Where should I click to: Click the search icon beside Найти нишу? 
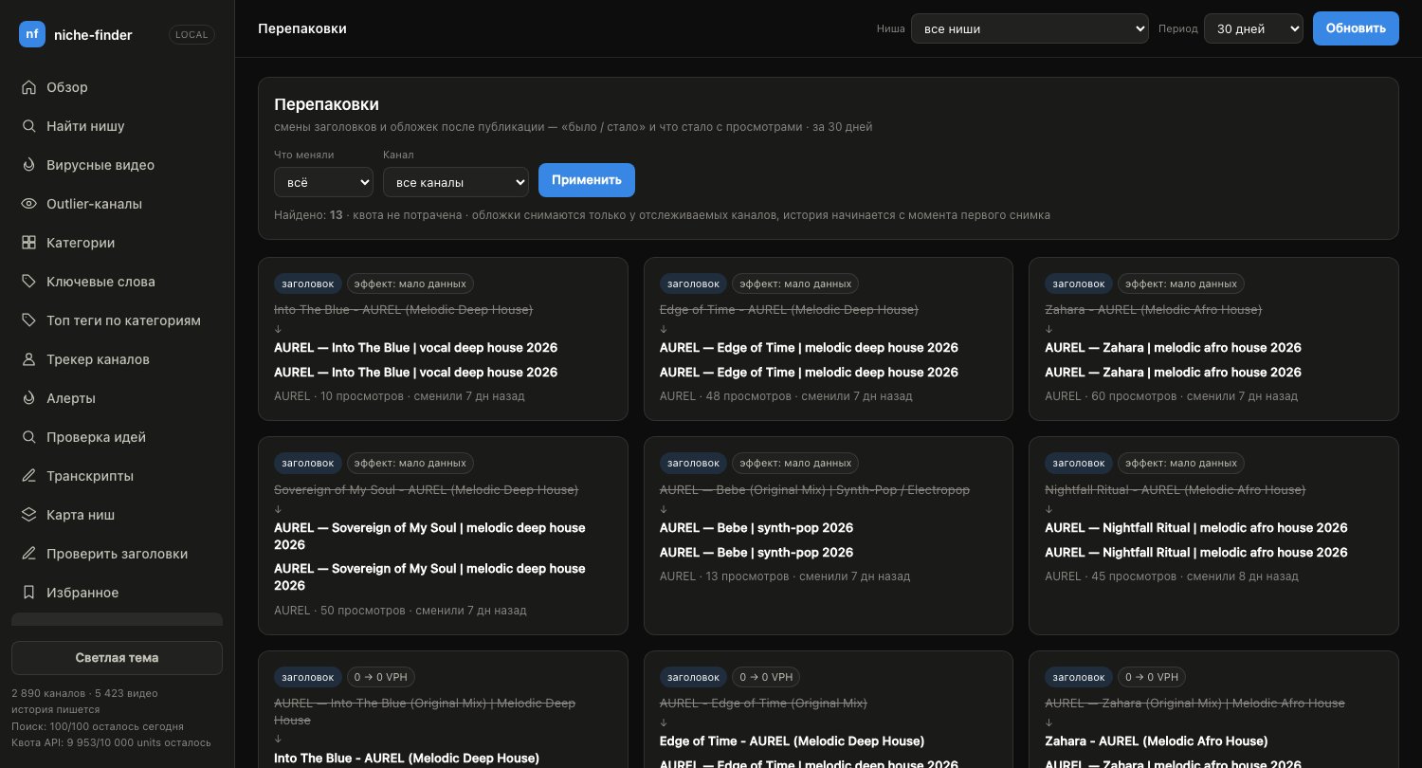(28, 126)
